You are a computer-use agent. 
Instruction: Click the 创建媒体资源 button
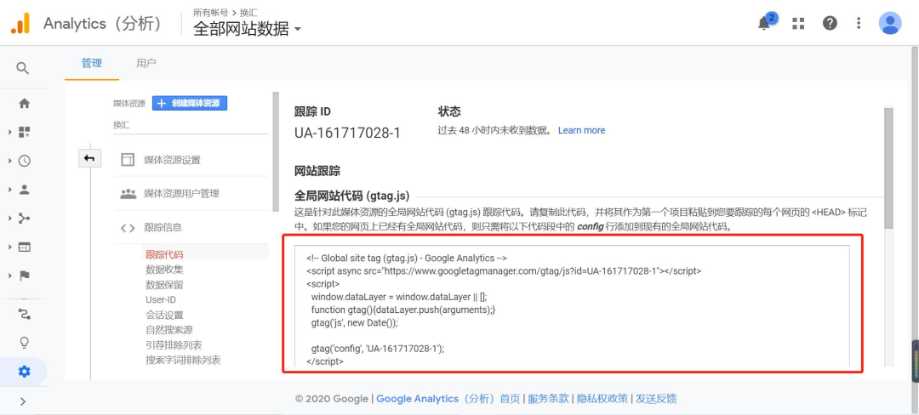[x=189, y=103]
